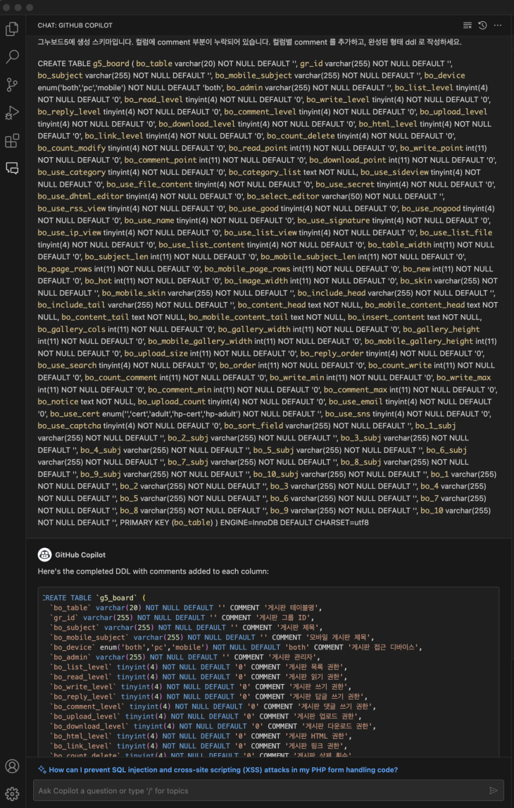Open the Source Control view
The width and height of the screenshot is (514, 808).
click(x=12, y=85)
